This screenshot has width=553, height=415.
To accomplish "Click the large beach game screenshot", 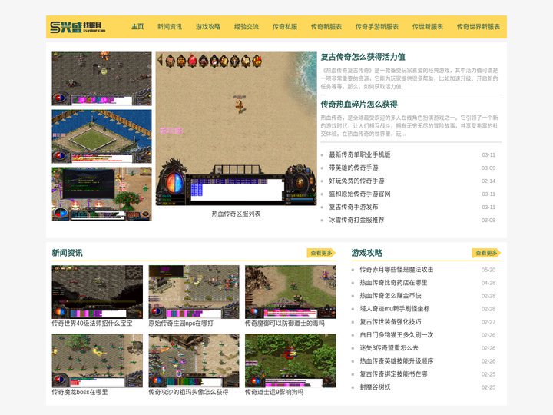I will (236, 128).
